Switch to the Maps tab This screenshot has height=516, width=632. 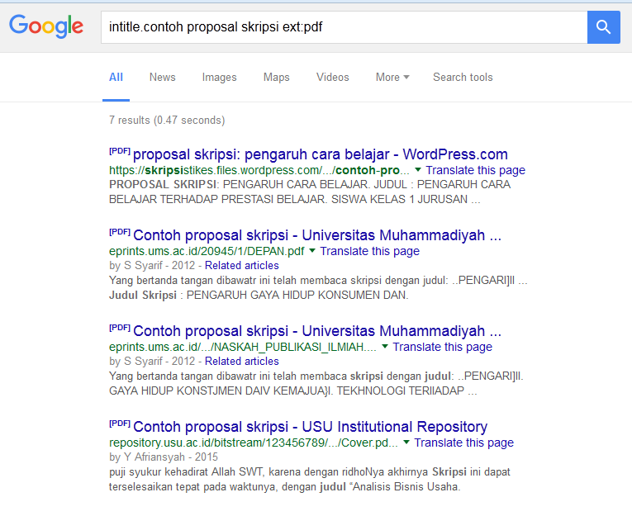tap(277, 78)
